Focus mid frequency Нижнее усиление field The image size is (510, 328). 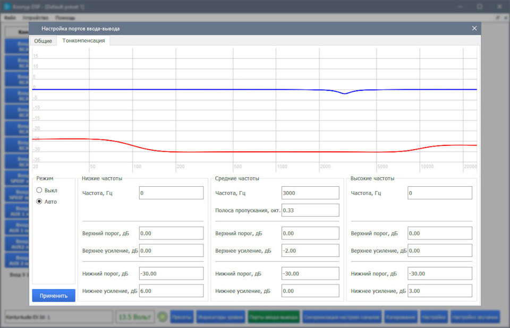(x=310, y=291)
